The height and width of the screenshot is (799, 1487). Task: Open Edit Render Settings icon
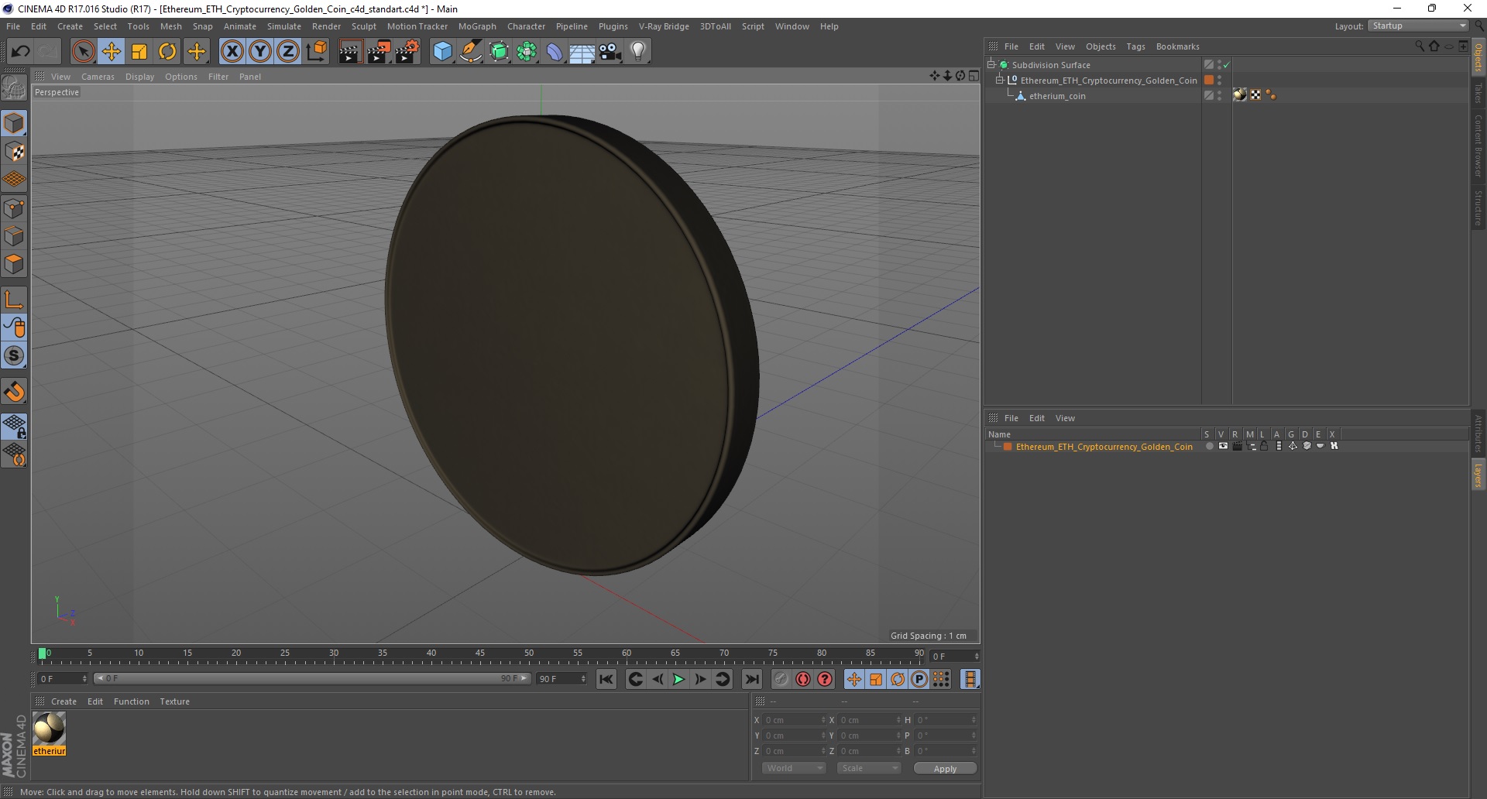click(x=407, y=52)
